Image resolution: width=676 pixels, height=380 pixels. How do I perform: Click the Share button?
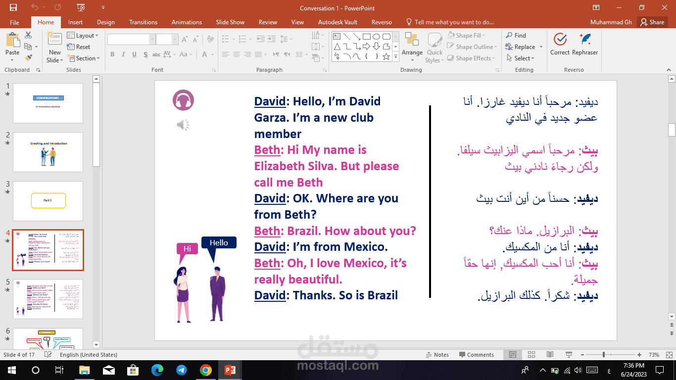[x=652, y=22]
